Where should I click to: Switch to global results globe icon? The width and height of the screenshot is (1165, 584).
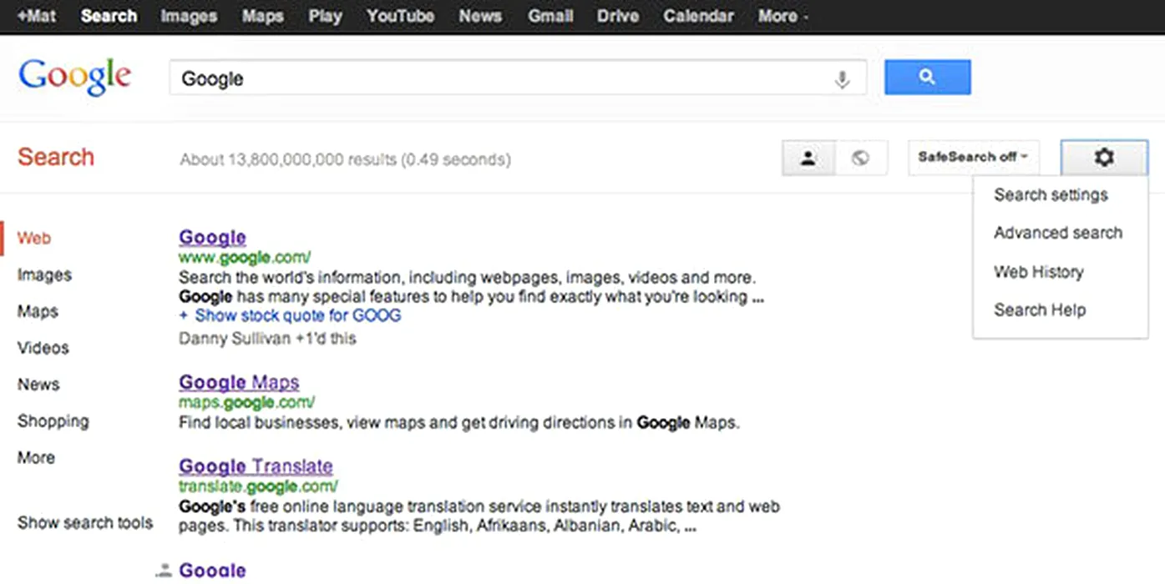point(860,158)
